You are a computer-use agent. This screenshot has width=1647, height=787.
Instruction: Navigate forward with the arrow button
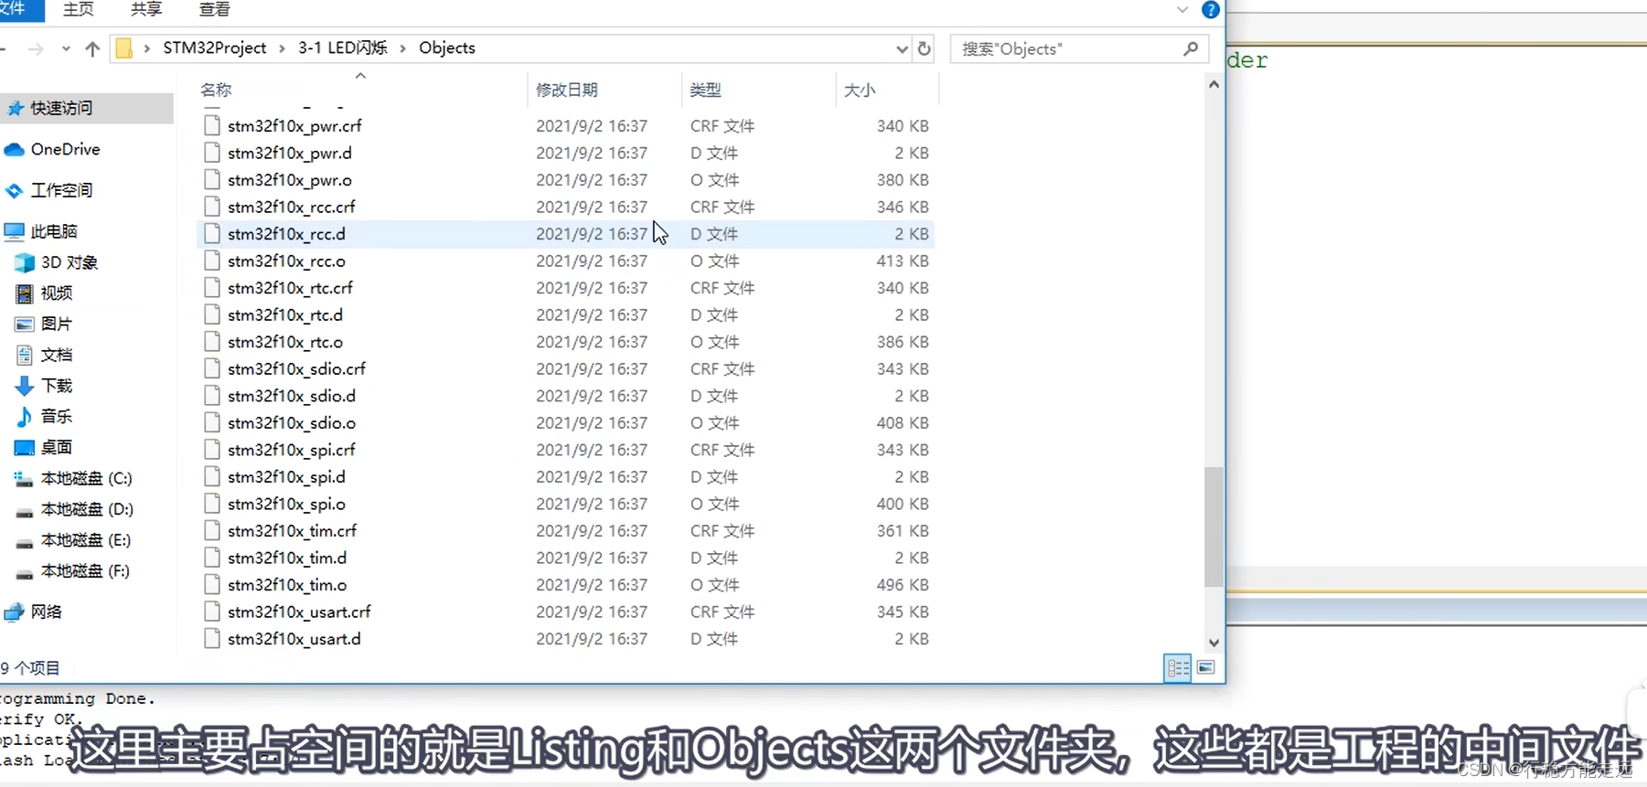(x=36, y=48)
